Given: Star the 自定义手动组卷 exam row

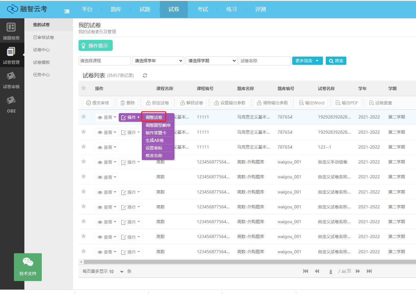Looking at the screenshot, I should click(84, 162).
